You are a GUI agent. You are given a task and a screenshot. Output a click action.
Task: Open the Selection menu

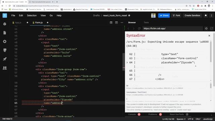point(32,15)
